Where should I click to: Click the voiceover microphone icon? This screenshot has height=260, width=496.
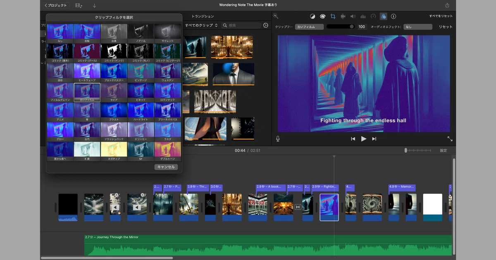[x=278, y=139]
